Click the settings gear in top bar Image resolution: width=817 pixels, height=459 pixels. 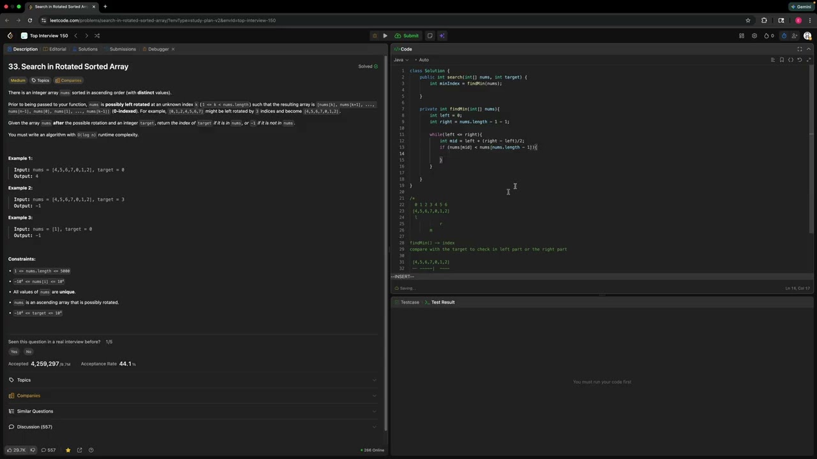point(754,36)
